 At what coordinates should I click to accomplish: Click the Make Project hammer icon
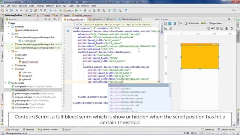coord(60,10)
